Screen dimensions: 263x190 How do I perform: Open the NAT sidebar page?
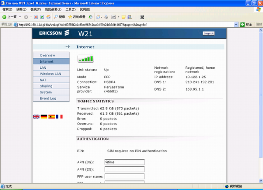(51, 80)
